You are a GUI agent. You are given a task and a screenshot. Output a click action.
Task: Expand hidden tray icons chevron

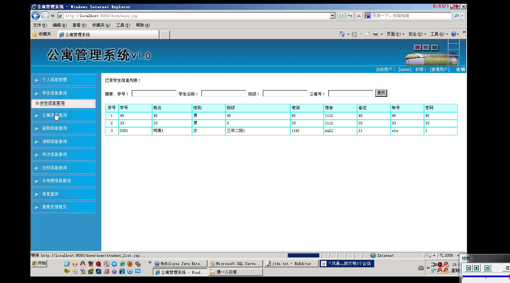click(x=428, y=268)
